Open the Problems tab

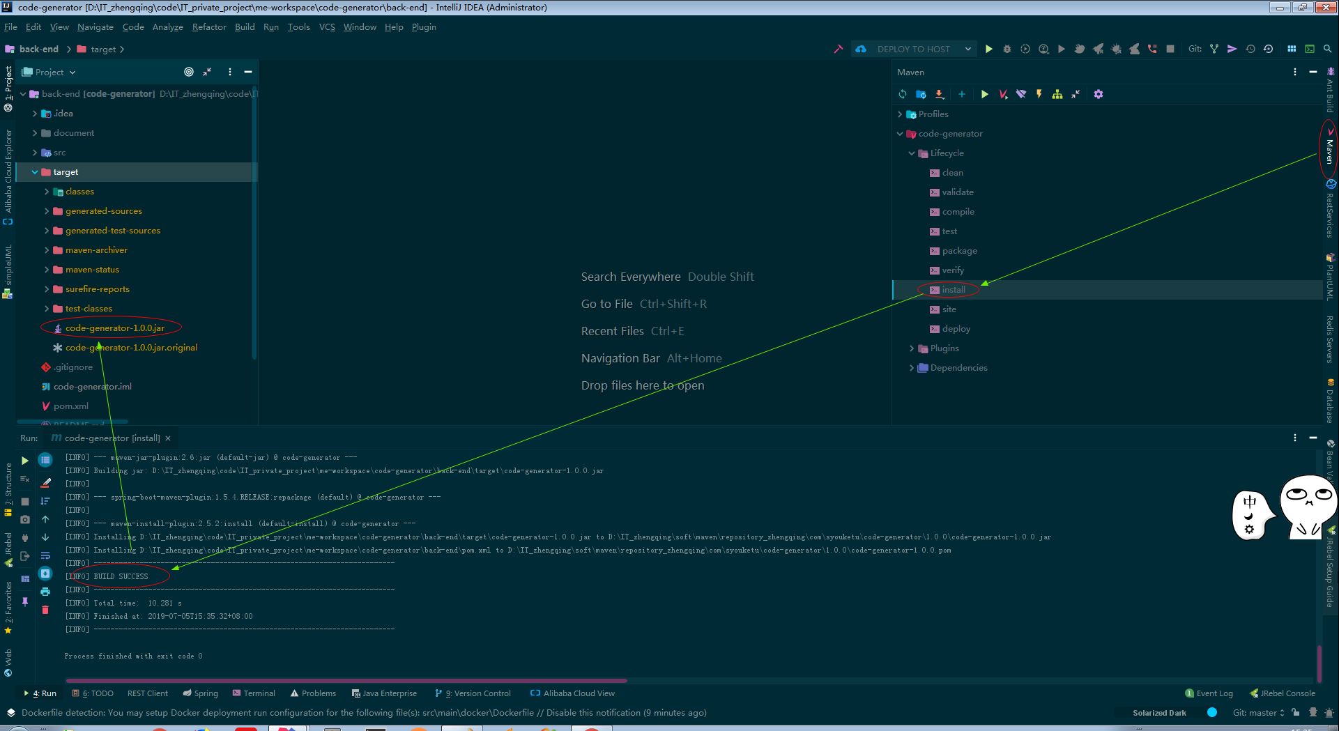[313, 693]
